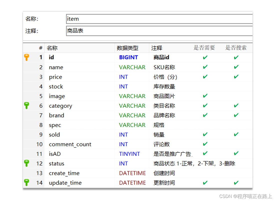The image size is (276, 201).
Task: Click the category column name cell
Action: tap(60, 106)
